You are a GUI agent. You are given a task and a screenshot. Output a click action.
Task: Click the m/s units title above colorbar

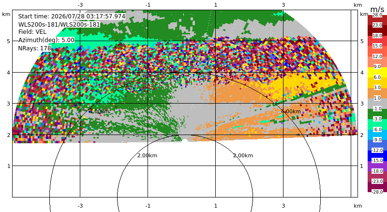pos(377,9)
